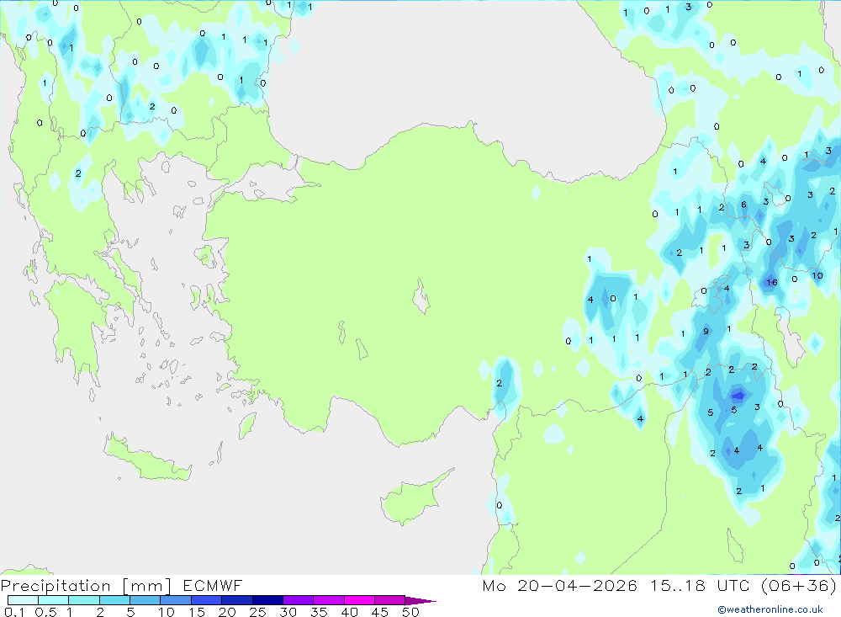This screenshot has width=841, height=617.
Task: Click the "[mm]" unit label
Action: [147, 586]
